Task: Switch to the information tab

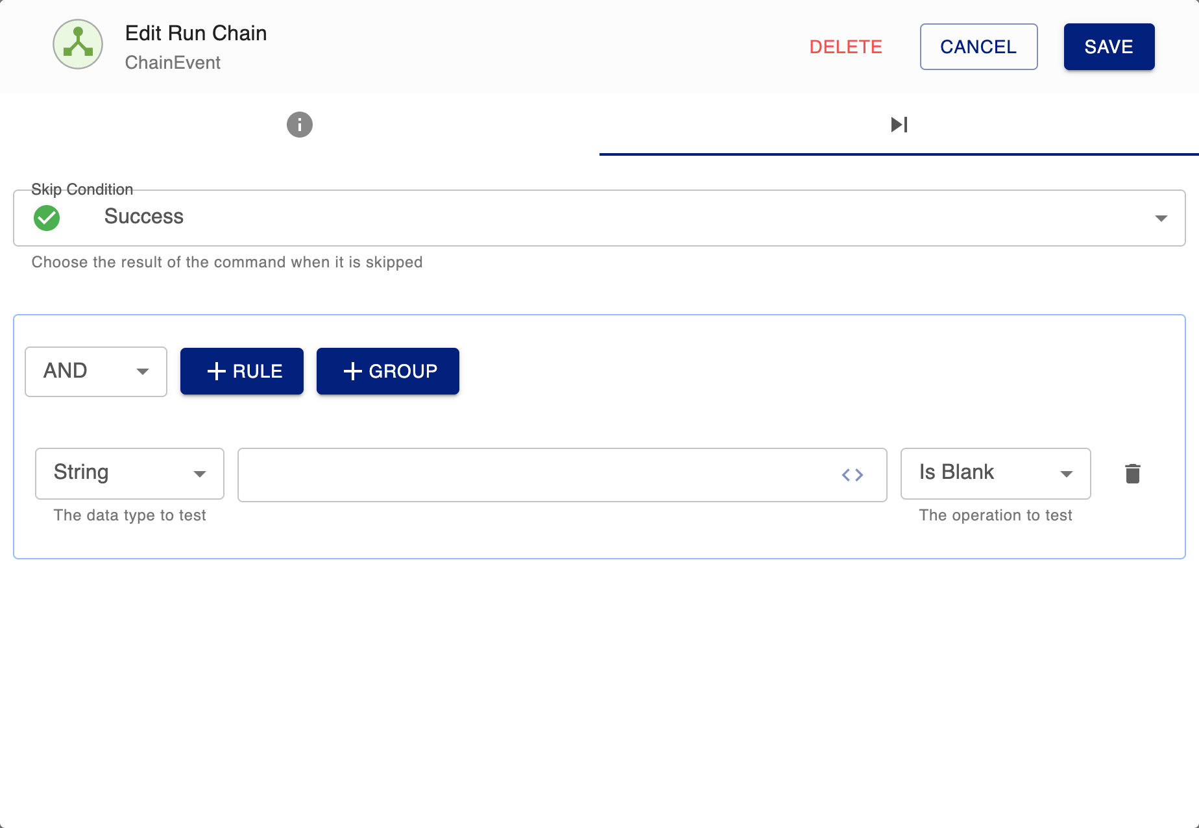Action: tap(299, 125)
